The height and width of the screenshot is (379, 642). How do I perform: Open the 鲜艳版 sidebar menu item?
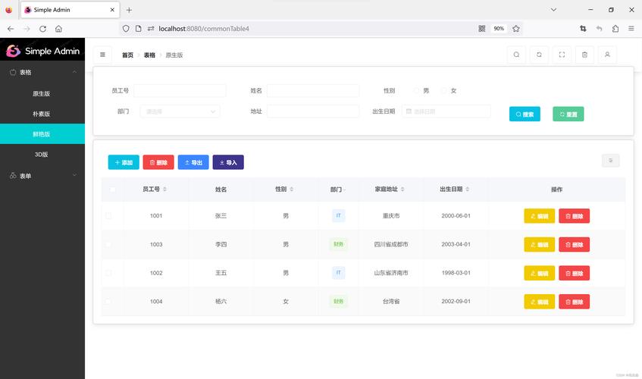tap(42, 134)
